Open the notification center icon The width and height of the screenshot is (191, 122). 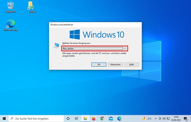186,118
